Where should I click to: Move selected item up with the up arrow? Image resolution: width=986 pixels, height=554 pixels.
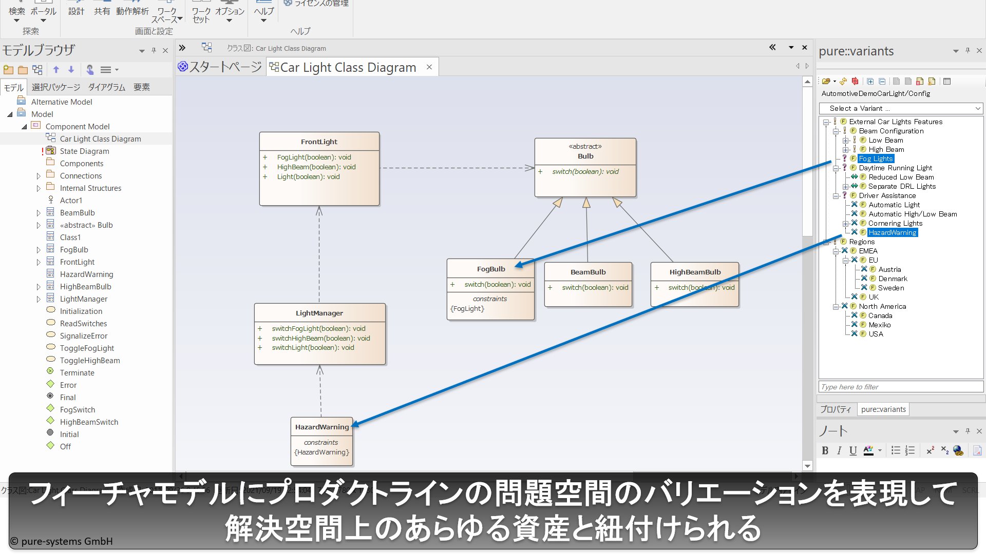click(x=56, y=70)
